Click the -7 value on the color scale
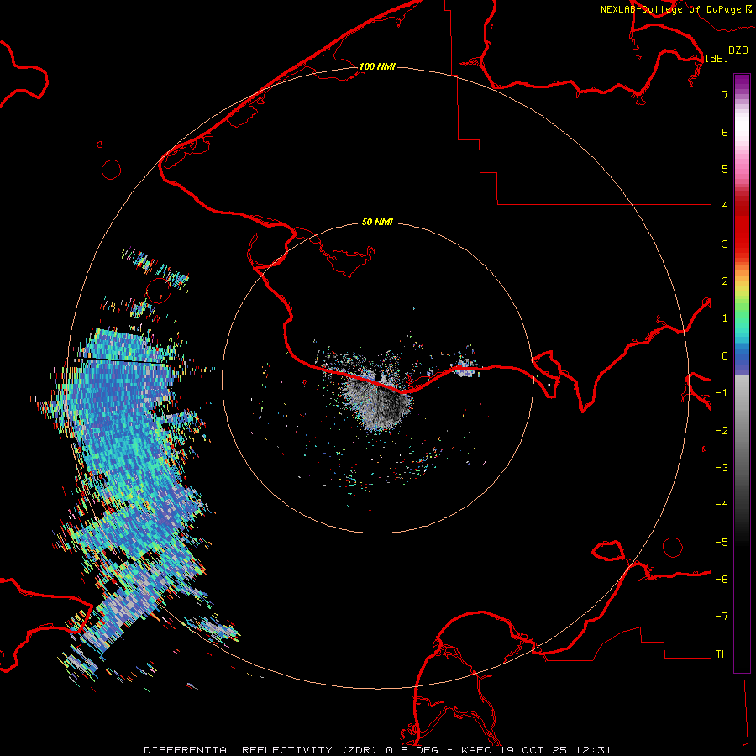 click(722, 617)
